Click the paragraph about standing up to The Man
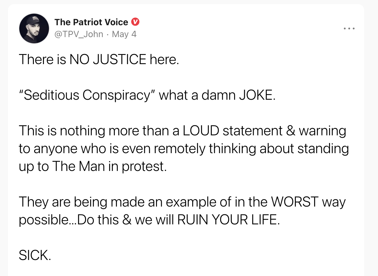 (x=184, y=148)
